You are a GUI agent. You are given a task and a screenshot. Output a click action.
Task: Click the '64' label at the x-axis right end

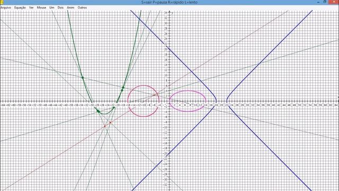click(x=336, y=105)
